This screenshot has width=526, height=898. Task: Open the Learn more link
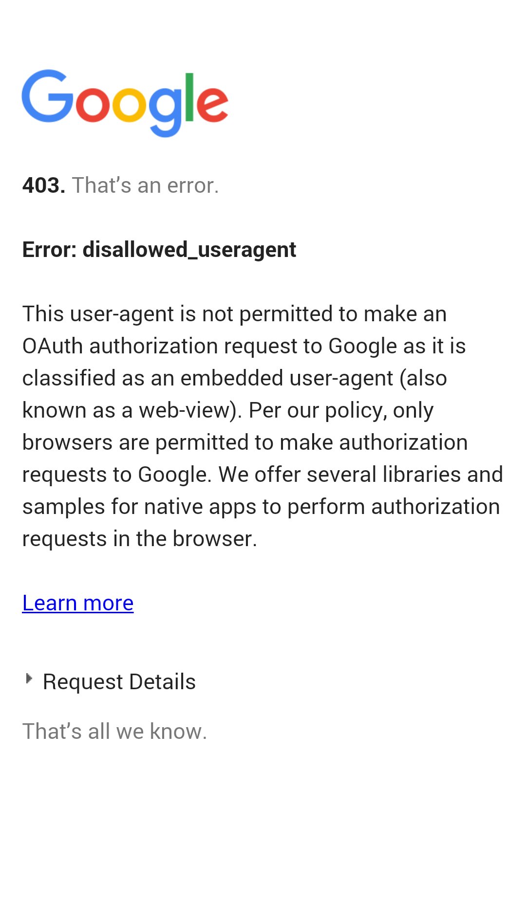pos(78,603)
